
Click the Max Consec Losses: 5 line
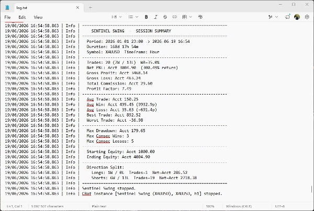click(110, 141)
